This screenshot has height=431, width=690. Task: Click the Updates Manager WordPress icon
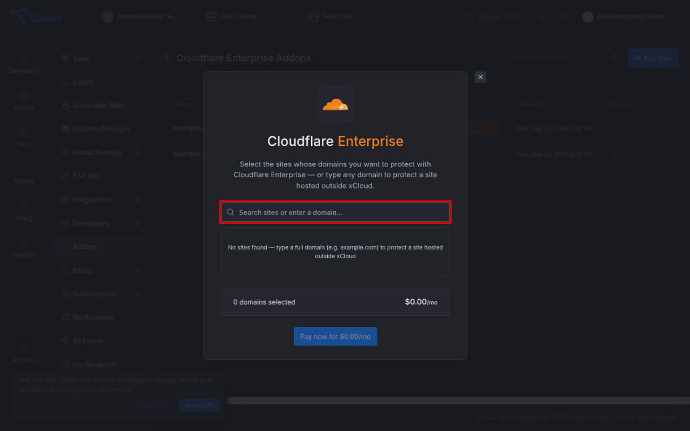[x=65, y=129]
